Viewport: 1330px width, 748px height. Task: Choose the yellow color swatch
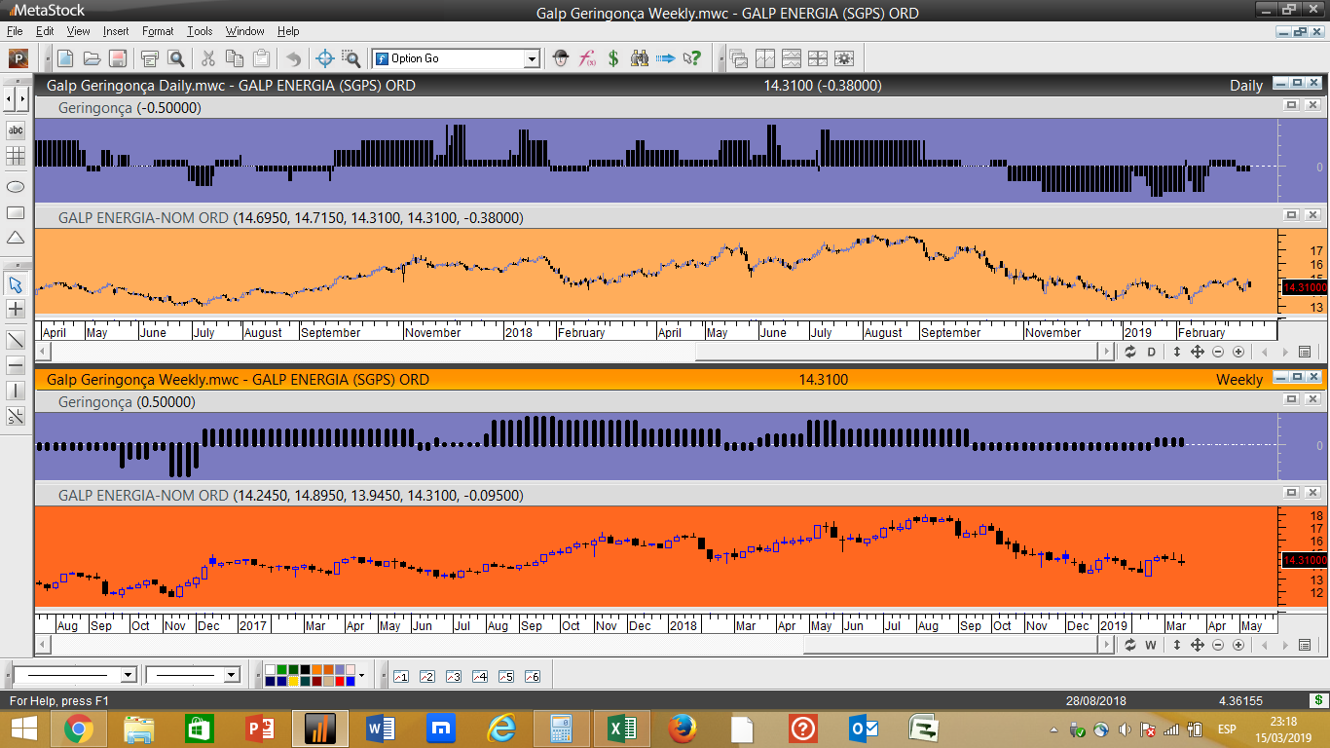[x=293, y=681]
